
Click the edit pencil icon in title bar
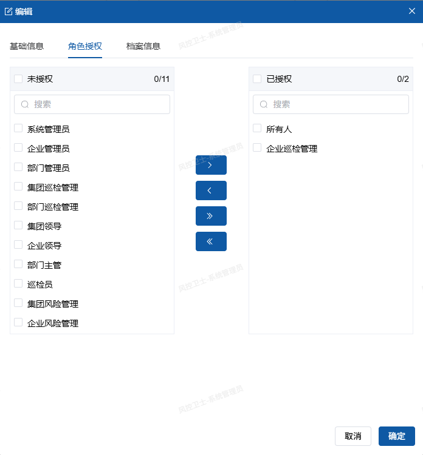[x=9, y=11]
